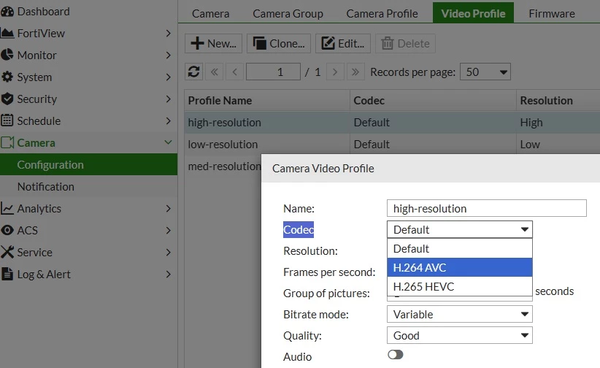
Task: Click the System gear icon
Action: coord(7,77)
